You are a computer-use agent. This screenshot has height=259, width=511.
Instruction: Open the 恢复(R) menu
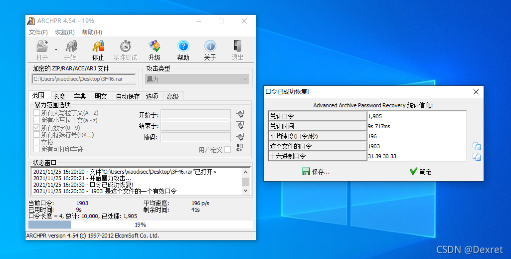[64, 32]
